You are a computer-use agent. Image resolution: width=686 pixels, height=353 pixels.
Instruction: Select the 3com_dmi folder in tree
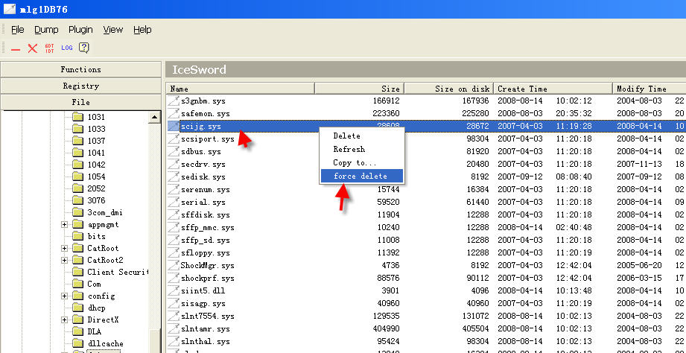click(105, 212)
